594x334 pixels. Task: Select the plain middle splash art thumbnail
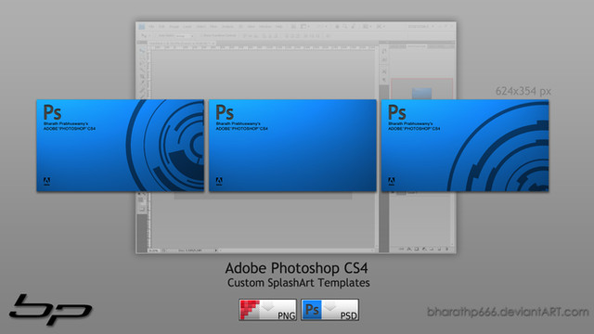tap(292, 146)
